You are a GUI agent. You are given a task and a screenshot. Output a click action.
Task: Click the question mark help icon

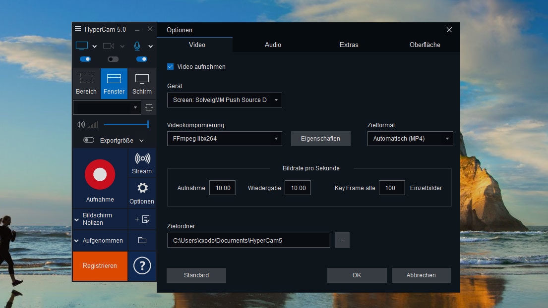(142, 266)
